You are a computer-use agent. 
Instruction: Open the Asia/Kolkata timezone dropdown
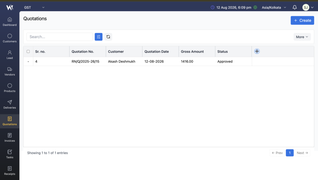click(274, 7)
